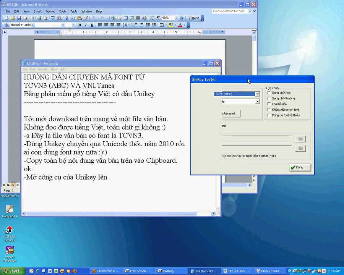Expand the Borders dropdown arrow in Word
344x275 pixels.
[x=166, y=25]
